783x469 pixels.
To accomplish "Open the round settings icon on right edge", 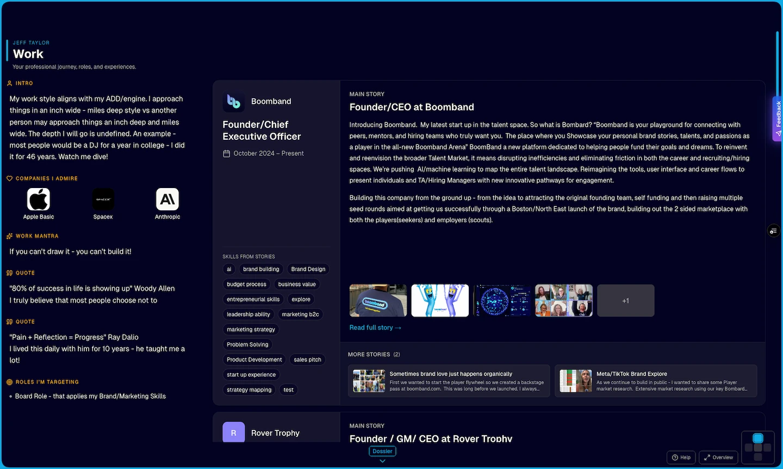I will coord(774,231).
